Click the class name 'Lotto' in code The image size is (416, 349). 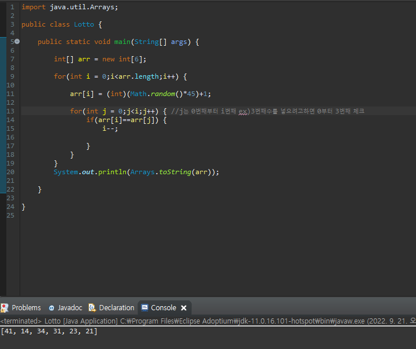(84, 24)
